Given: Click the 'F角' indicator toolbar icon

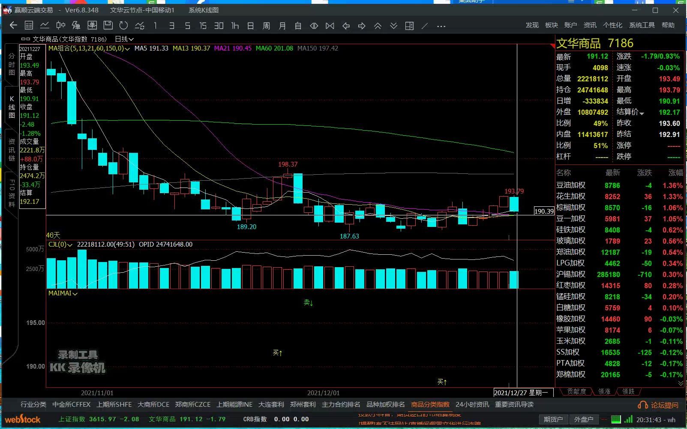Looking at the screenshot, I should click(x=76, y=26).
